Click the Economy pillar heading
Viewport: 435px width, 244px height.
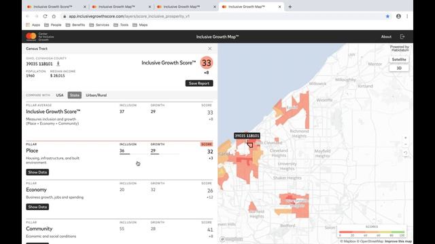[x=36, y=190]
